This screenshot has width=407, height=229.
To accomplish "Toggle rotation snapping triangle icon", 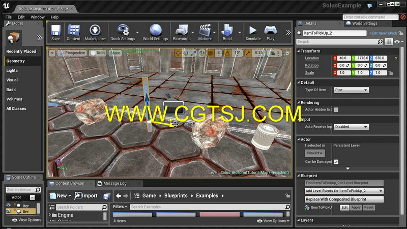I will click(x=227, y=53).
